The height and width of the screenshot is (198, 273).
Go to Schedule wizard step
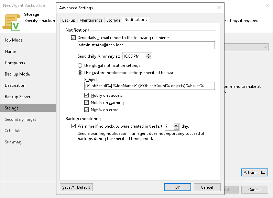(x=13, y=130)
